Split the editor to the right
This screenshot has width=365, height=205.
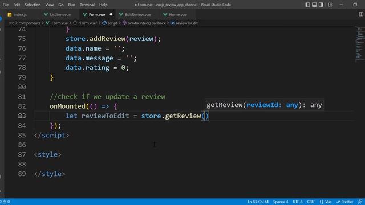pos(361,14)
